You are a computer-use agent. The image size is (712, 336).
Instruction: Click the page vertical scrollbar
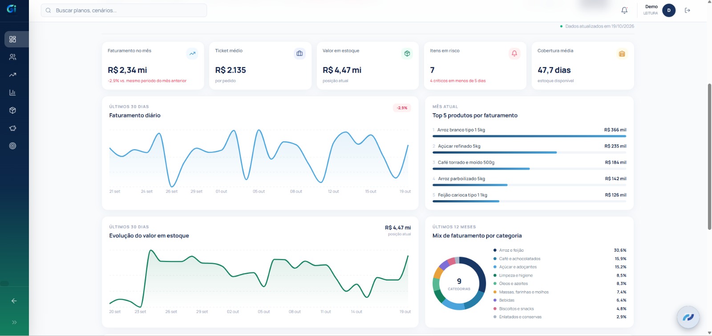(709, 156)
